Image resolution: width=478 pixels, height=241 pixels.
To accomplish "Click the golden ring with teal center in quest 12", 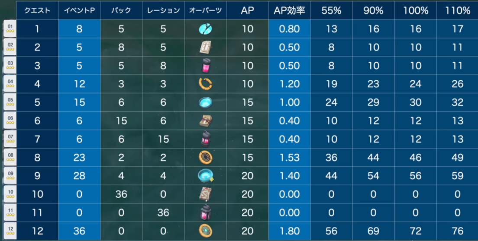I will pos(205,231).
